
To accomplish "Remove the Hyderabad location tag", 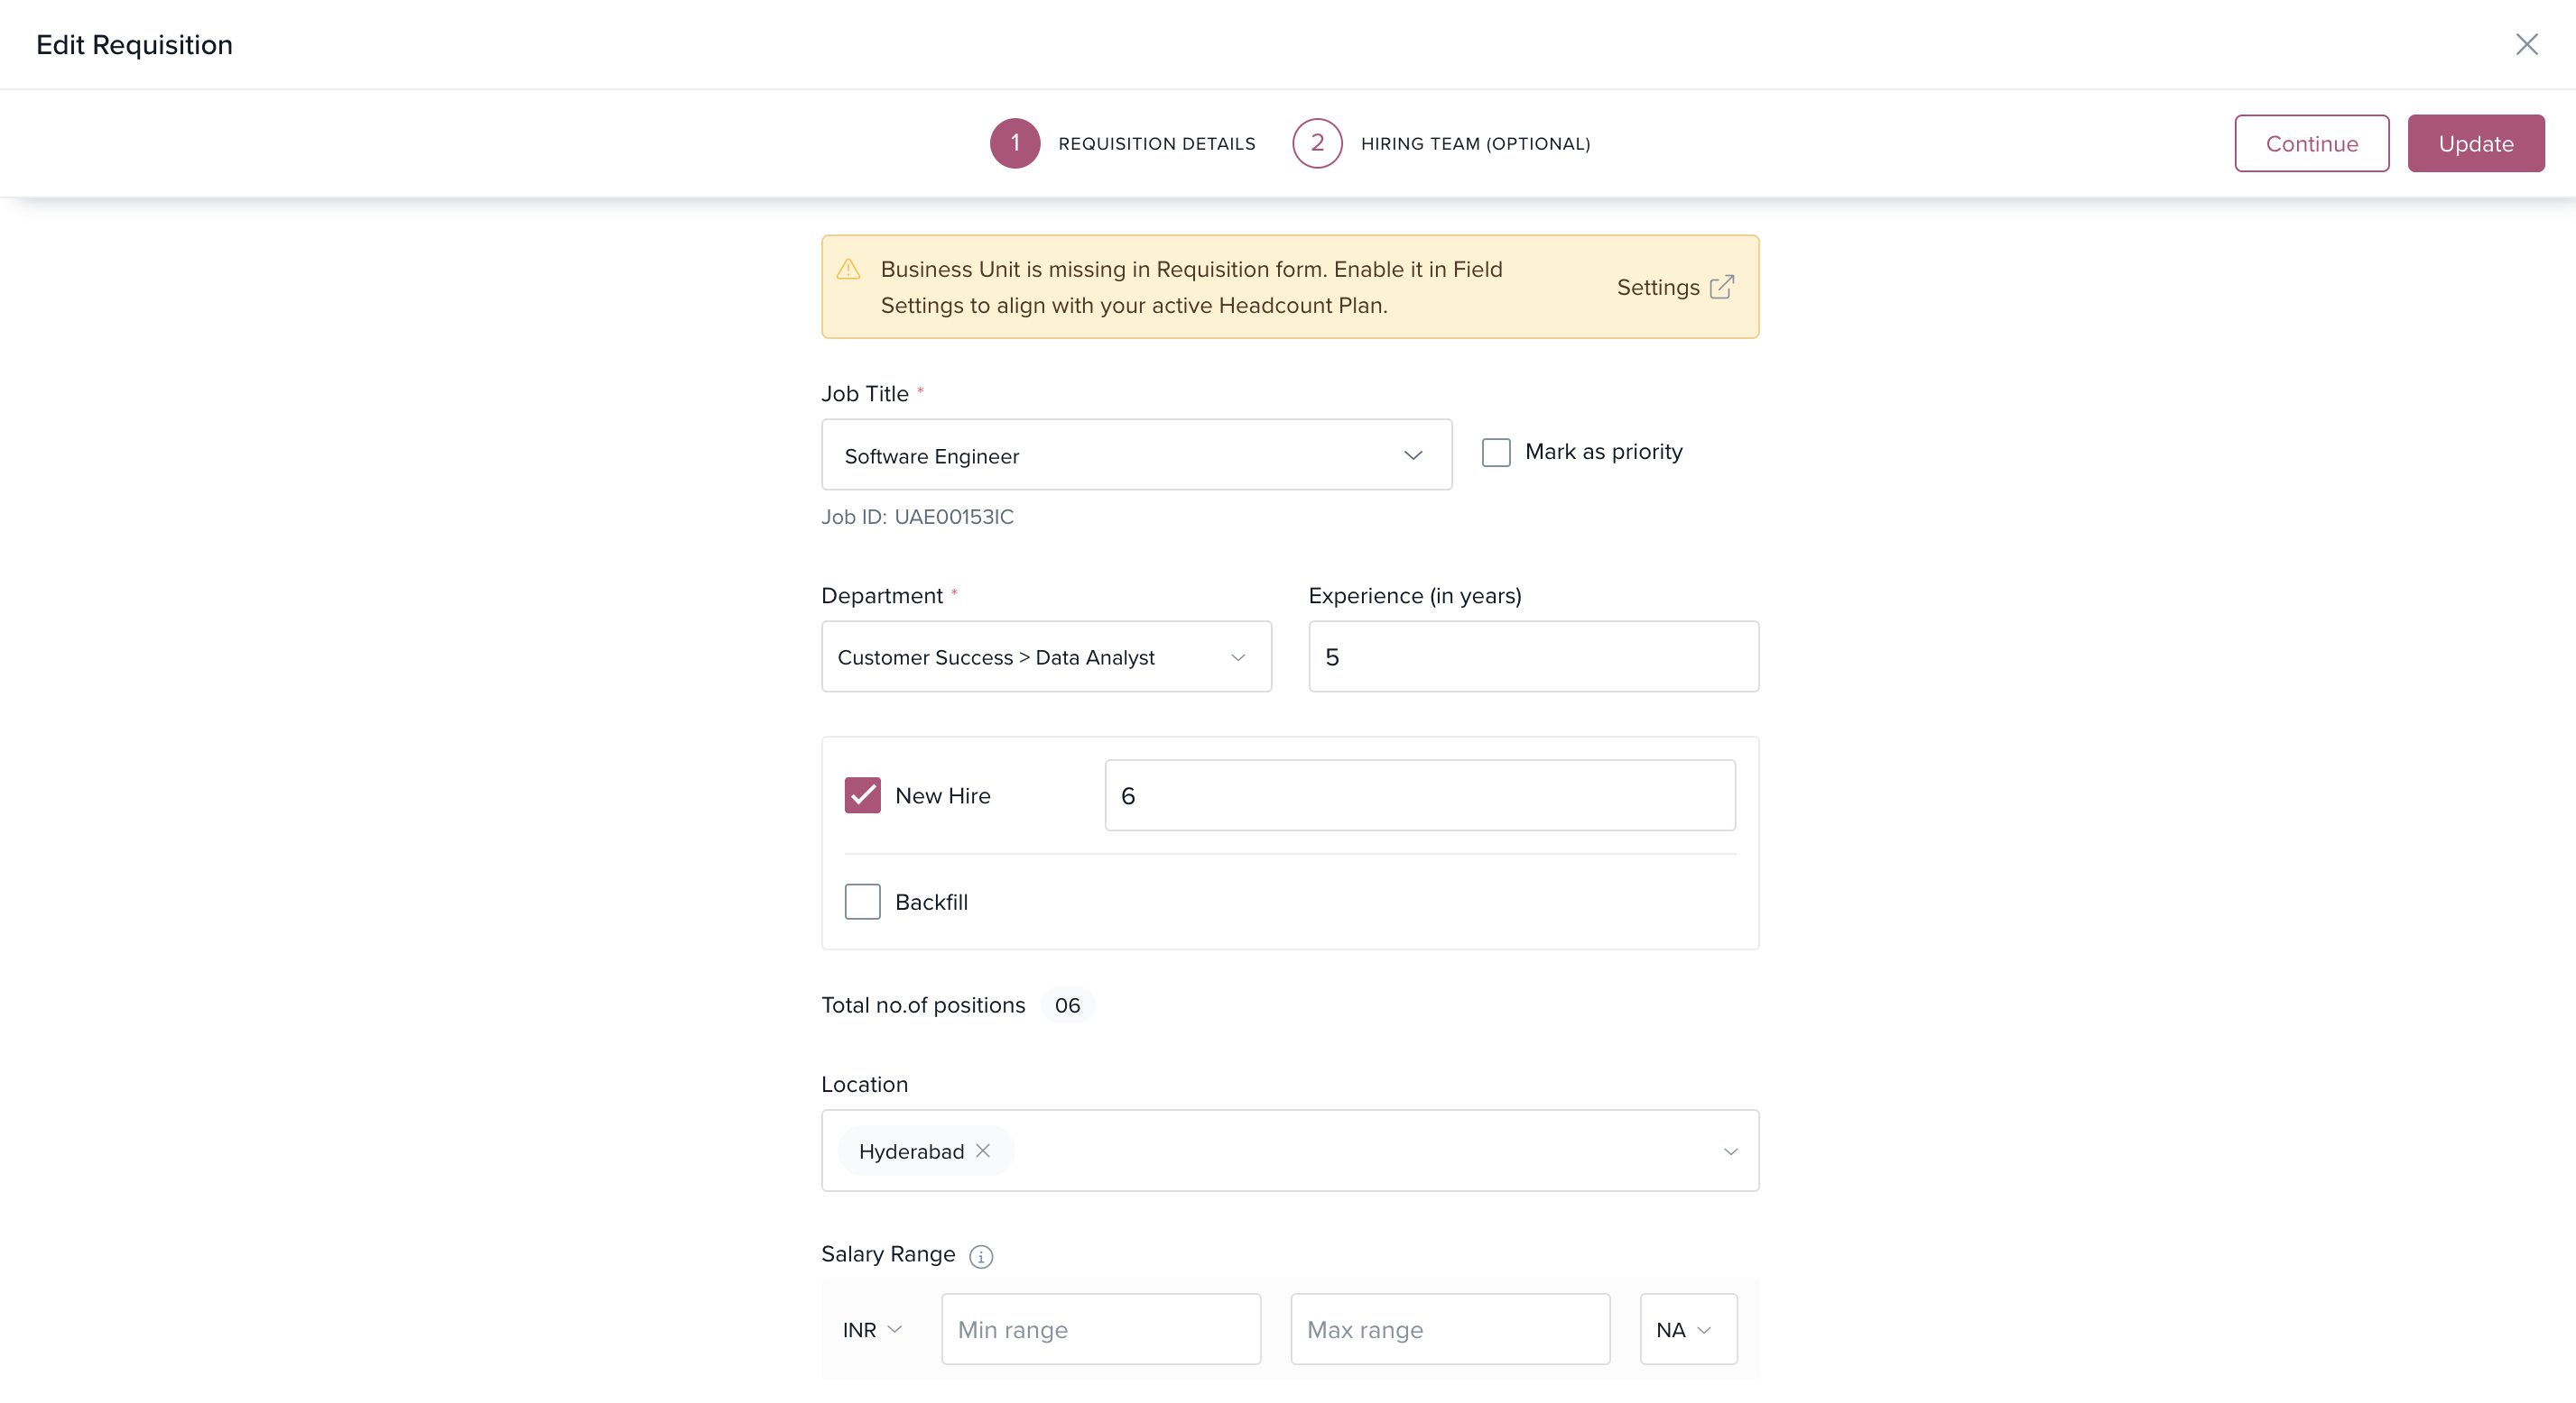I will point(983,1151).
